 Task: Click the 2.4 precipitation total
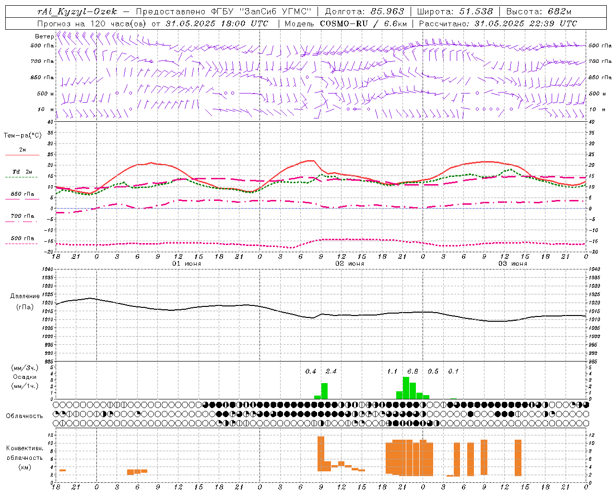(331, 372)
